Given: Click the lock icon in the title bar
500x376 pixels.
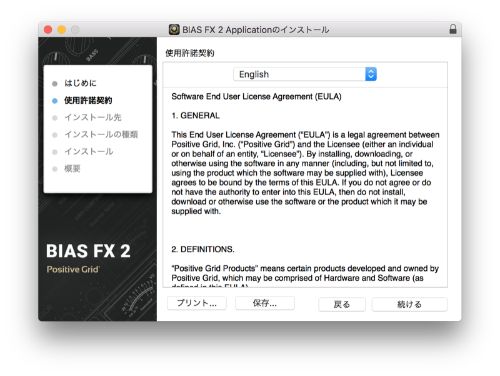Looking at the screenshot, I should (452, 29).
